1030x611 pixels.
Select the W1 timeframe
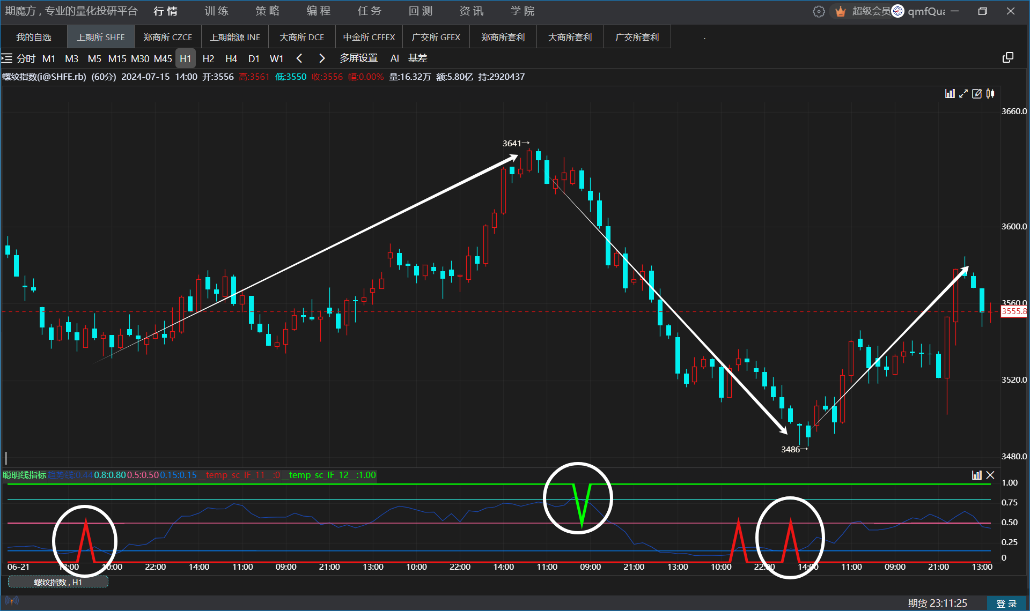pyautogui.click(x=276, y=58)
